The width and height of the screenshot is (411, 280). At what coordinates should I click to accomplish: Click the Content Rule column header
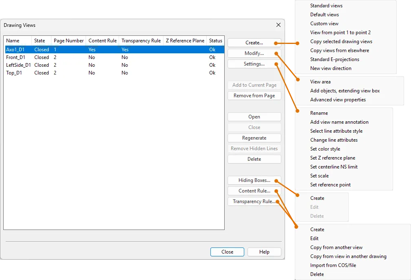tap(102, 41)
